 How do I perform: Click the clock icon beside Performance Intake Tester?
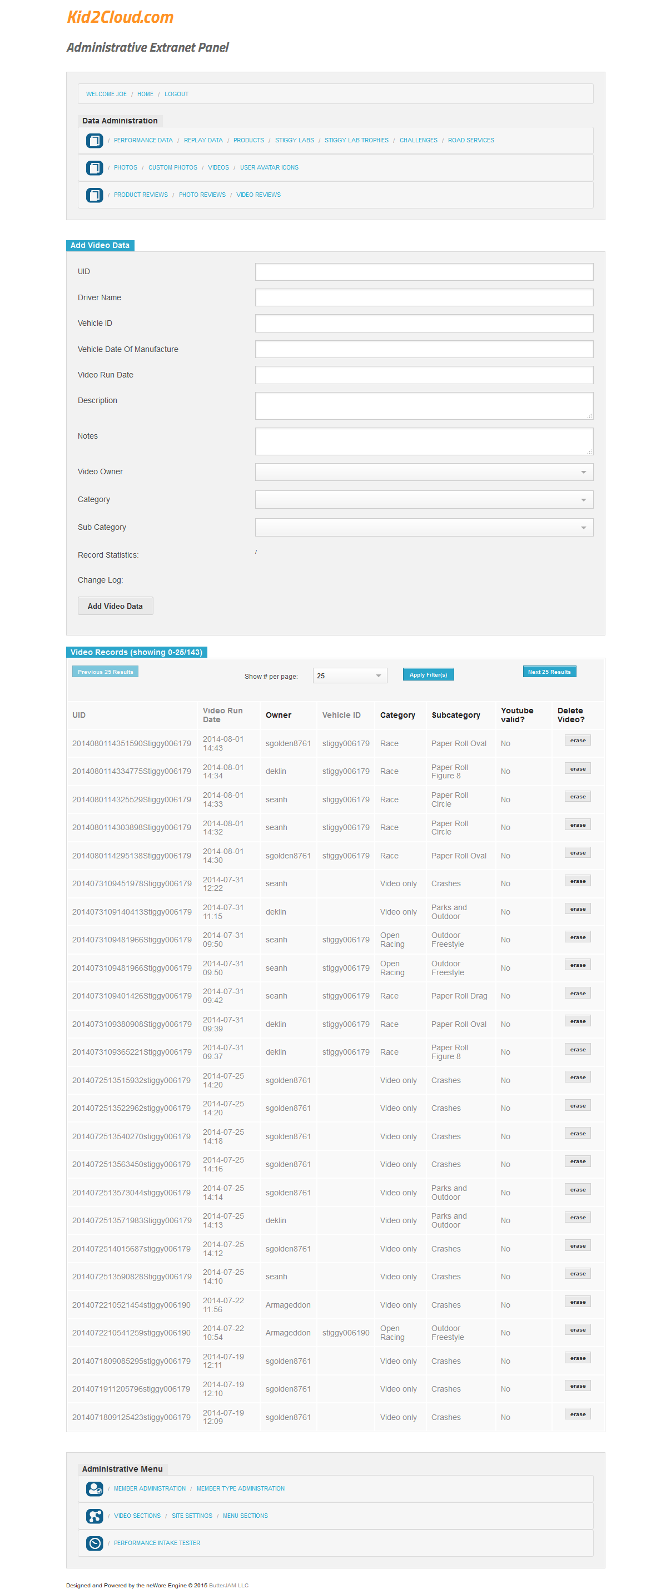point(95,1543)
